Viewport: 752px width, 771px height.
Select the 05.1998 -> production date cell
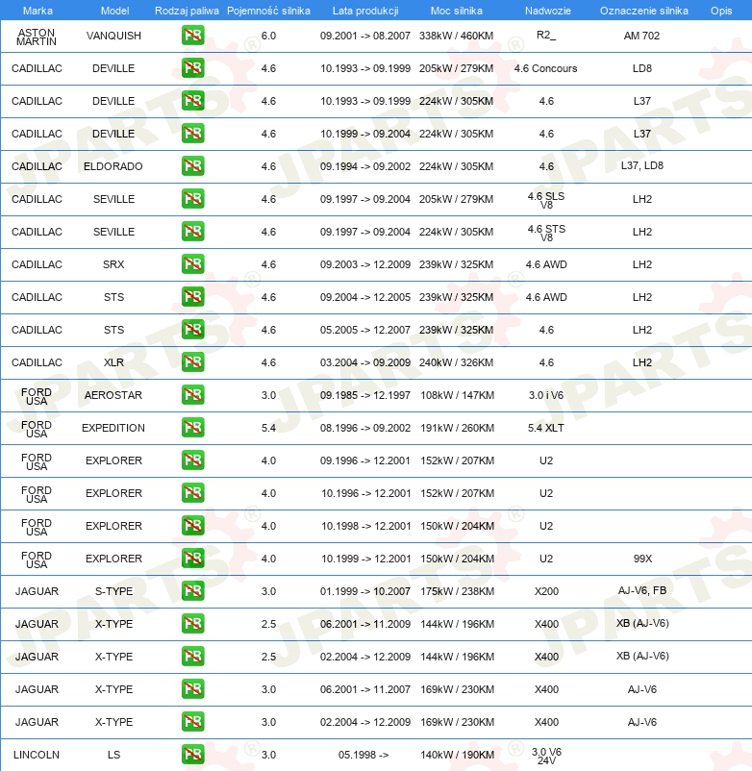363,755
